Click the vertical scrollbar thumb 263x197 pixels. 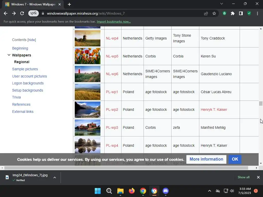[261, 104]
